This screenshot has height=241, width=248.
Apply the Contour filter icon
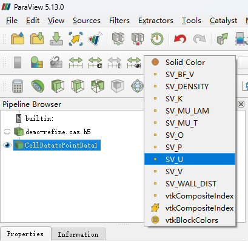click(x=38, y=86)
